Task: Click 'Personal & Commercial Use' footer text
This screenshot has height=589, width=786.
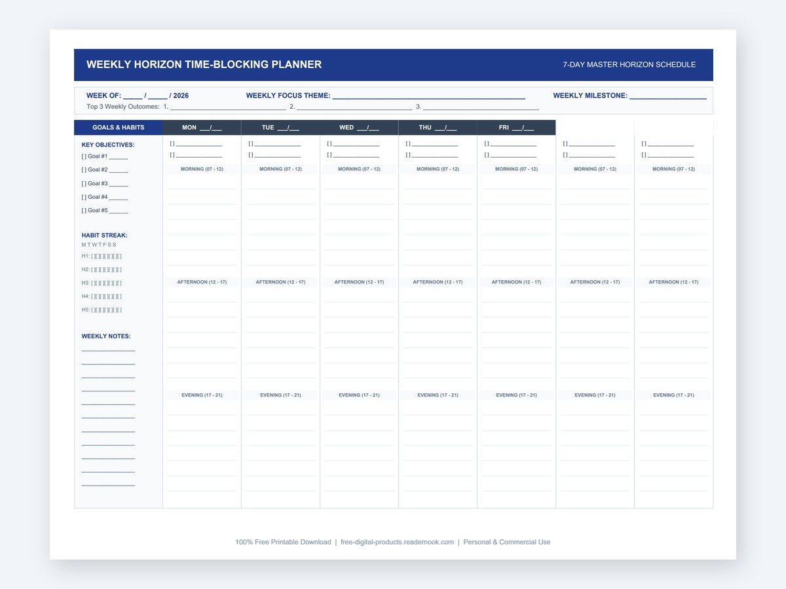Action: click(507, 542)
